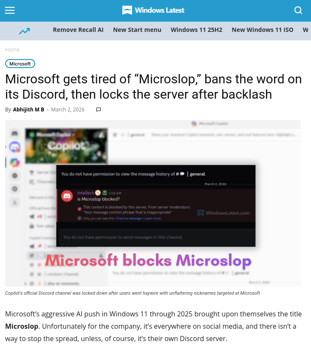Open the search magnifier icon
Viewport: 311px width, 350px height.
[x=298, y=10]
